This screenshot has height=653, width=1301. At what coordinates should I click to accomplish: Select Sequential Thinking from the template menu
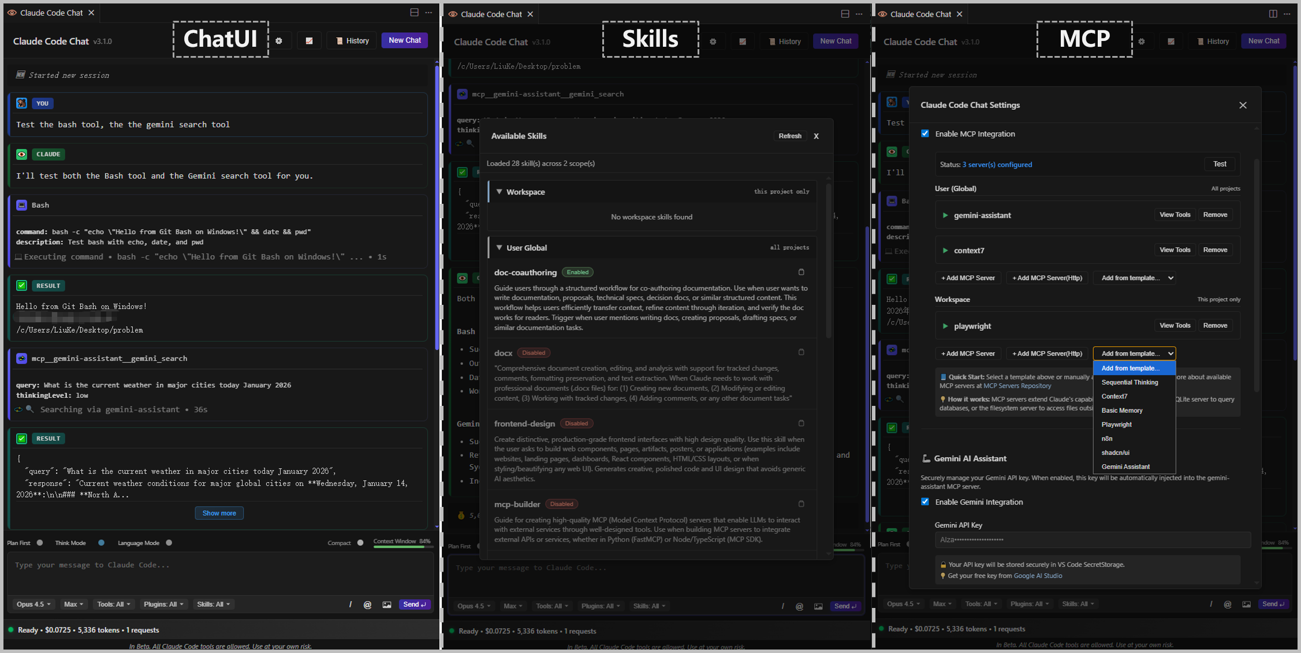point(1129,382)
